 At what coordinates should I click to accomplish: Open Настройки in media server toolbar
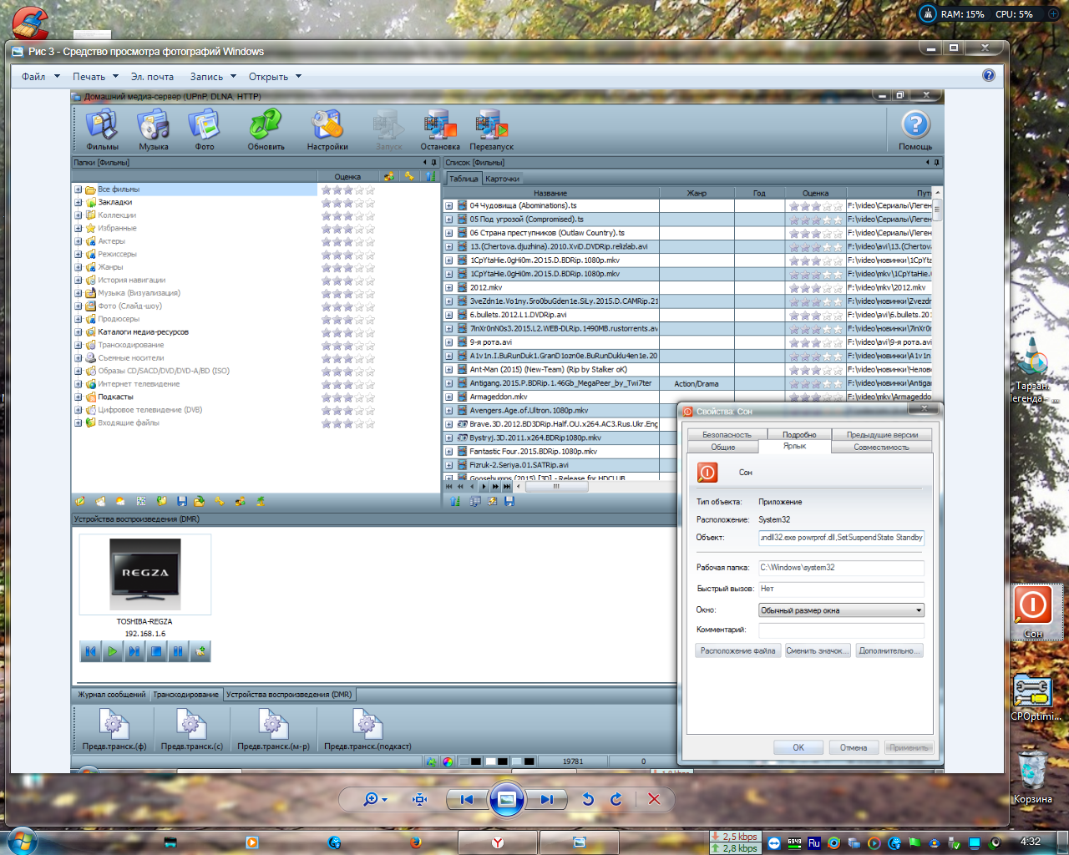(327, 129)
